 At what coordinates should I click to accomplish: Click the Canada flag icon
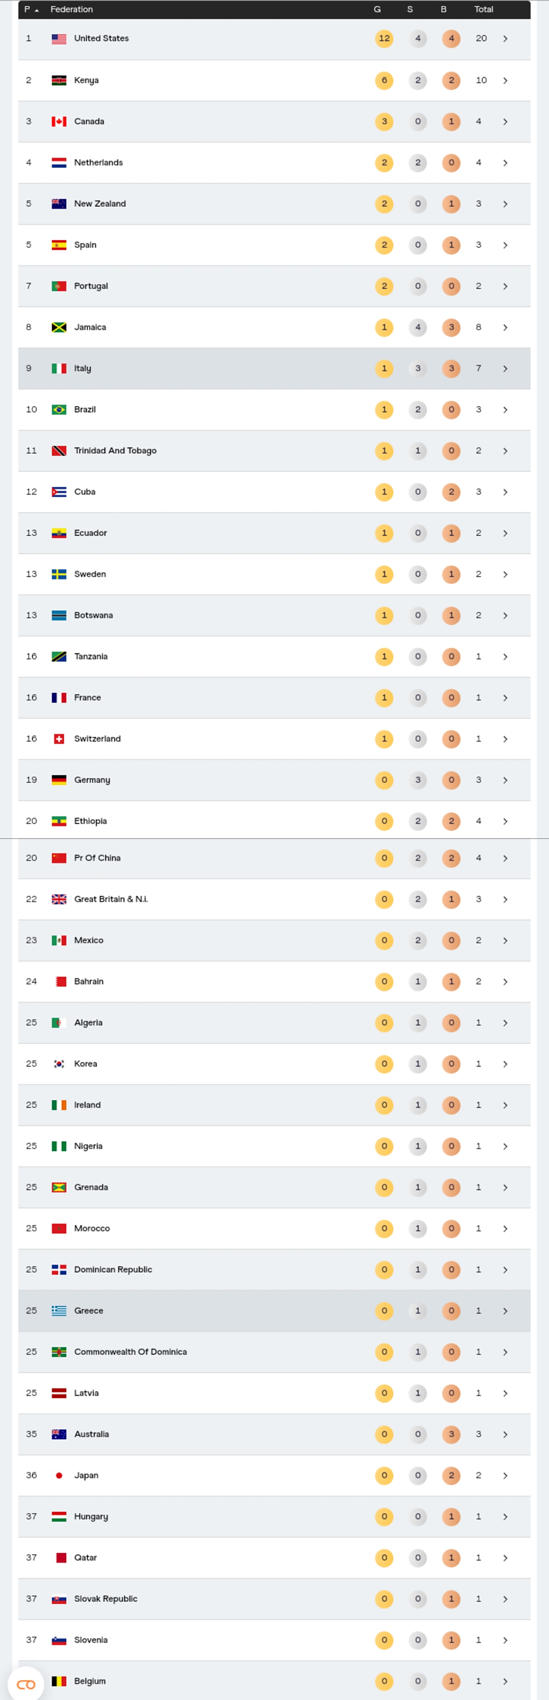[x=59, y=122]
